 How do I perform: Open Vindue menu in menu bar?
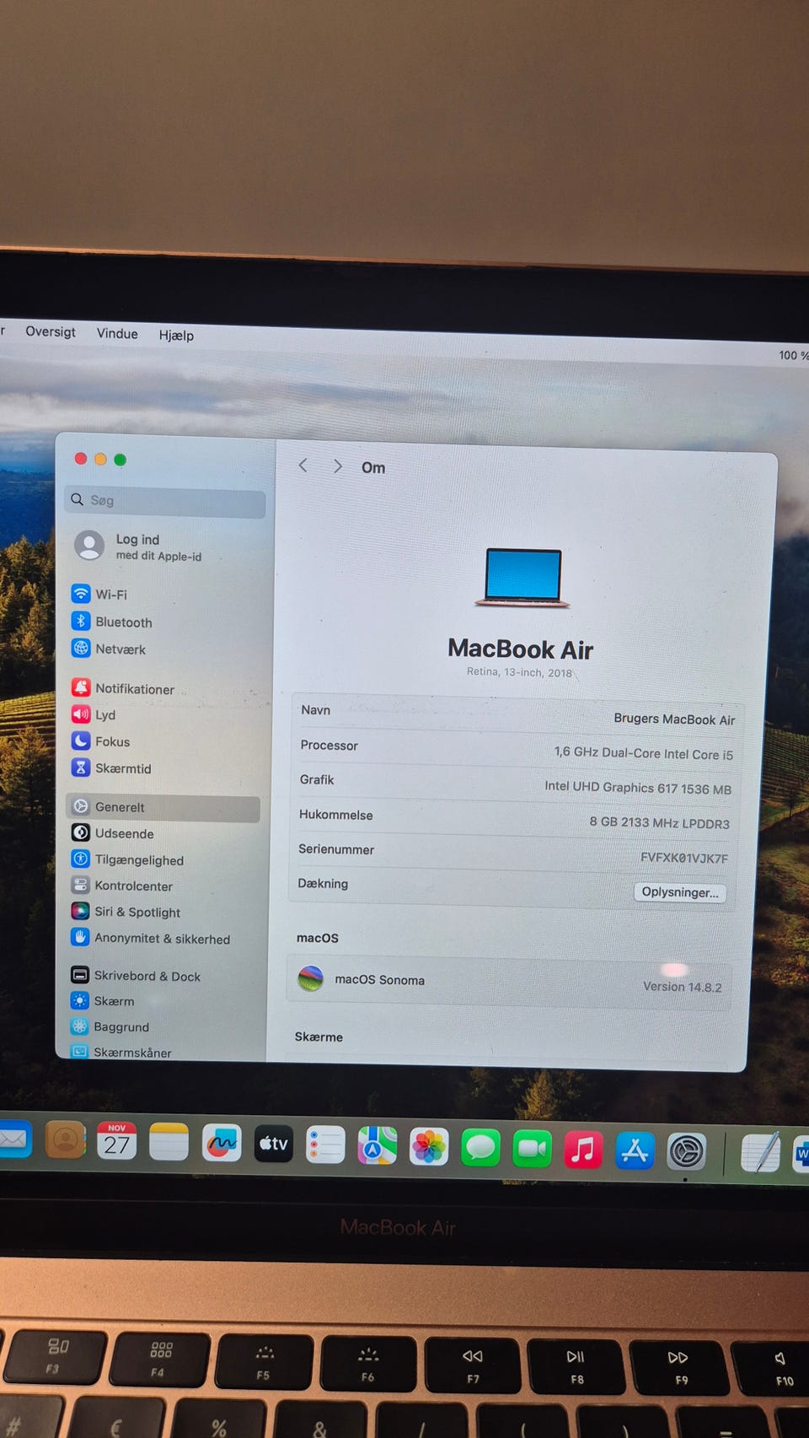(x=117, y=333)
